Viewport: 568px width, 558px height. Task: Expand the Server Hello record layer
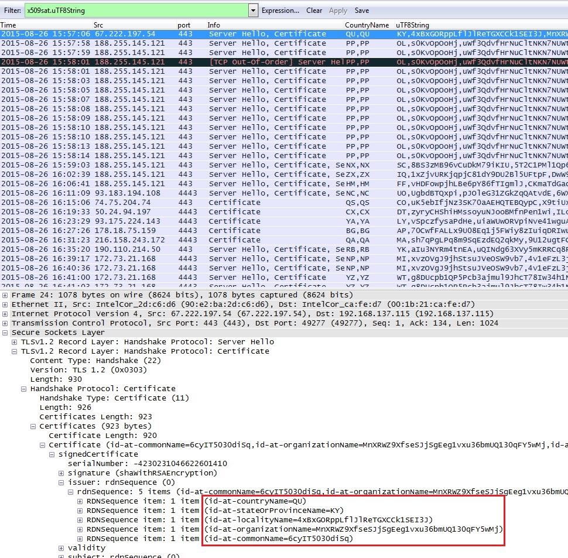point(15,342)
